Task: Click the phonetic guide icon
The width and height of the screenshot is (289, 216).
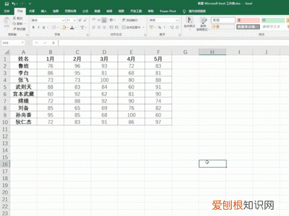Action: click(82, 28)
